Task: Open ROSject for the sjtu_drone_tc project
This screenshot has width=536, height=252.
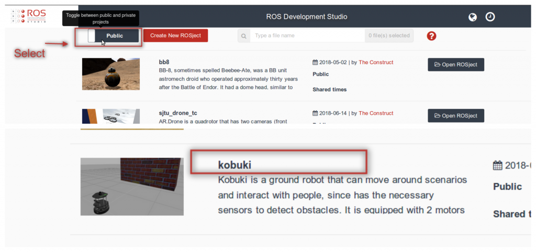Action: click(456, 115)
